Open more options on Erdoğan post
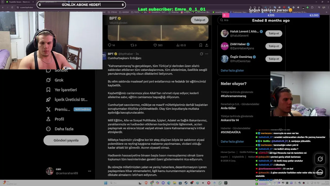Screen dimensions: 330x186 [x=207, y=54]
